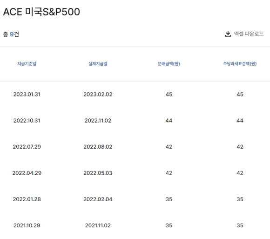Click the 지급기준일 column header
Viewport: 270px width, 239px height.
tap(27, 64)
